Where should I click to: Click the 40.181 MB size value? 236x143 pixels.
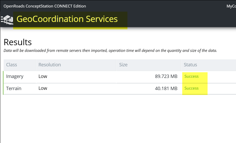(x=166, y=89)
